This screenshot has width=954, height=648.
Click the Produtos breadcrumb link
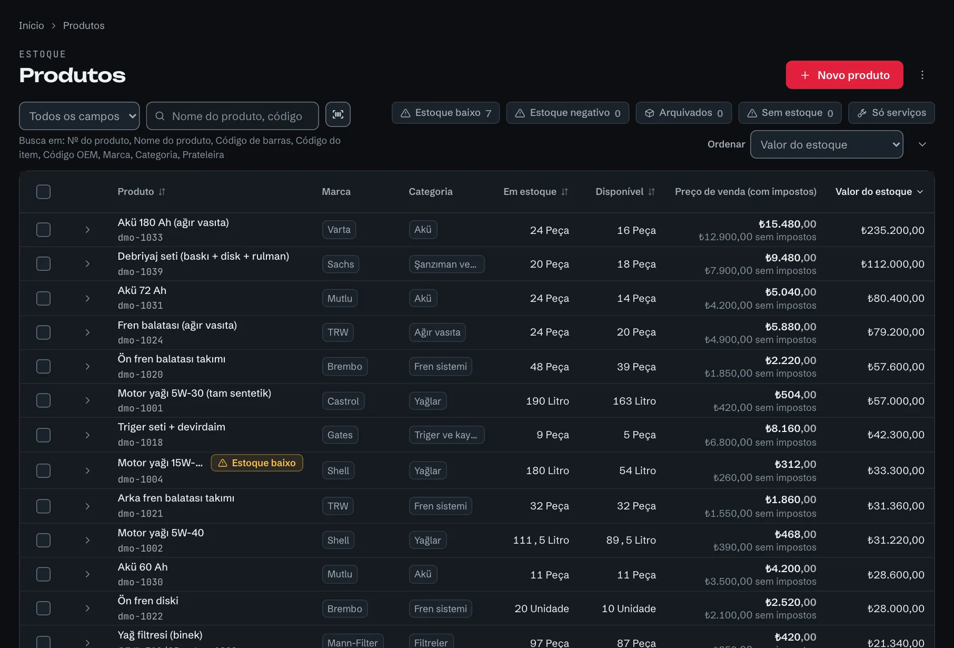84,26
